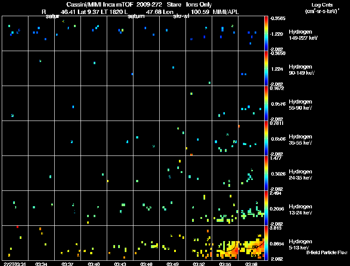Viewport: 350px width, 266px height.
Task: Click the 'Log Cnts' colorbar heading
Action: (322, 5)
